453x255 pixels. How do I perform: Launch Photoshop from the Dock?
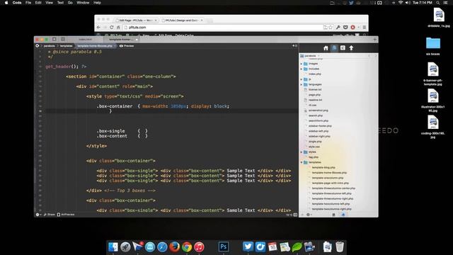224,246
